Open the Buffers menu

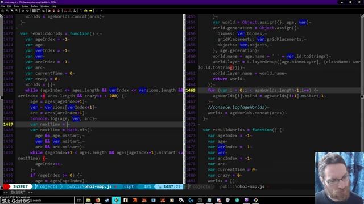(34, 6)
